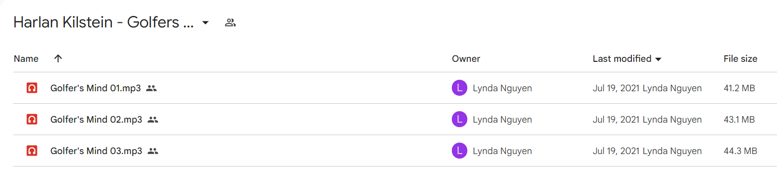Open the Last modified sort dropdown arrow
The height and width of the screenshot is (181, 777).
658,59
